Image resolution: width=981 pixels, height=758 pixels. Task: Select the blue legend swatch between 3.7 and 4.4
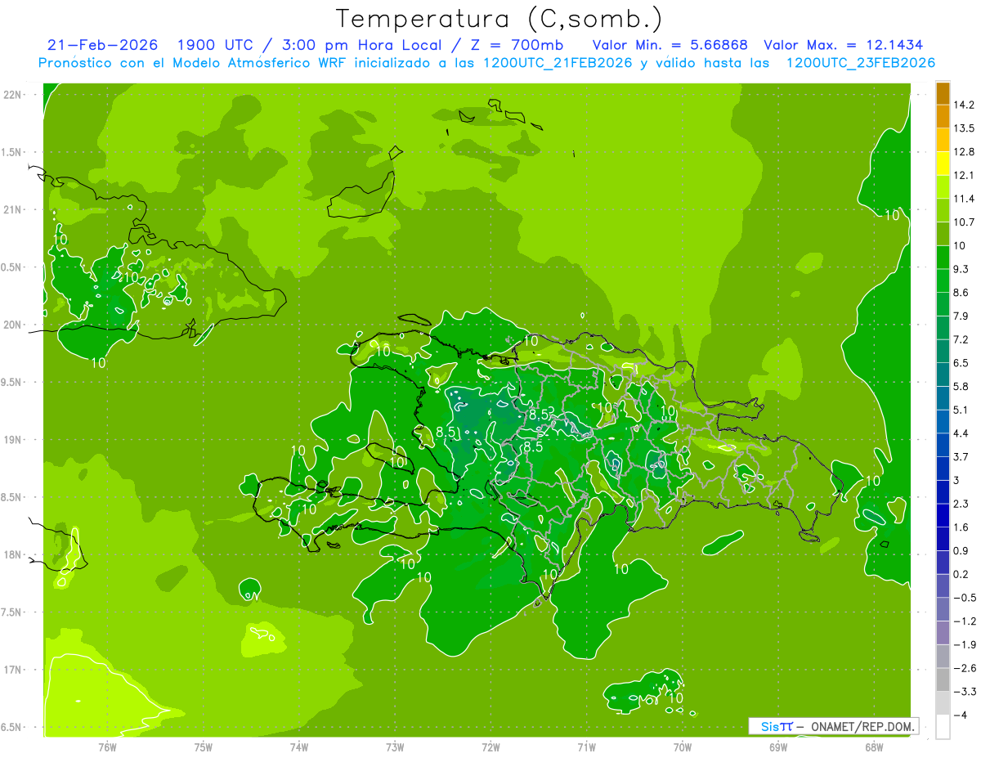pos(943,445)
